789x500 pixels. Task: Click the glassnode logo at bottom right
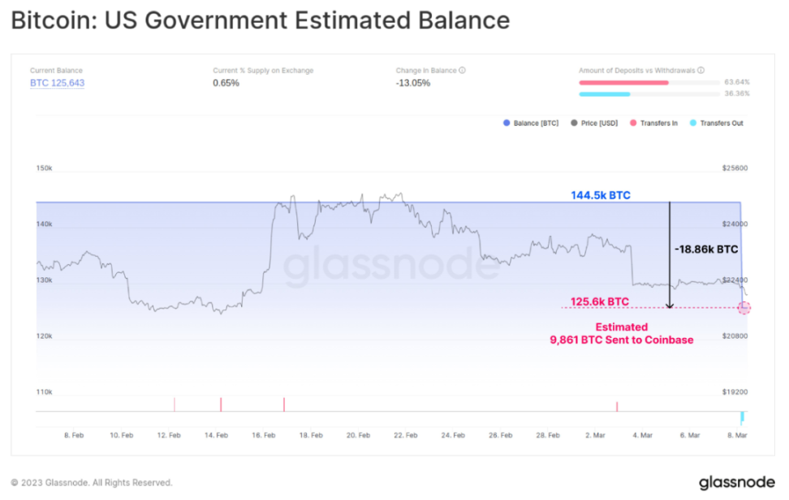point(736,483)
